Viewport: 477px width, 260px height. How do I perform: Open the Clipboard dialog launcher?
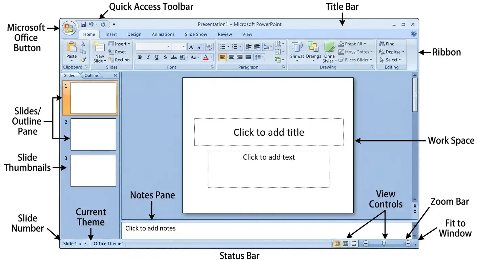pos(86,67)
